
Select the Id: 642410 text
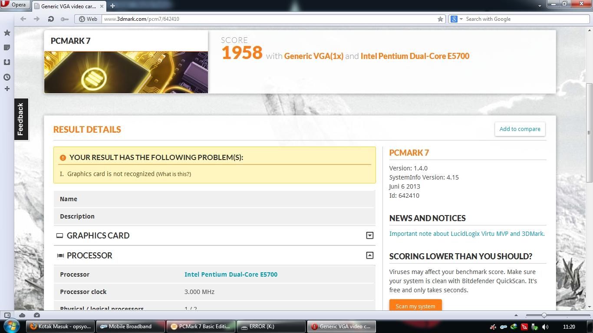click(x=404, y=196)
